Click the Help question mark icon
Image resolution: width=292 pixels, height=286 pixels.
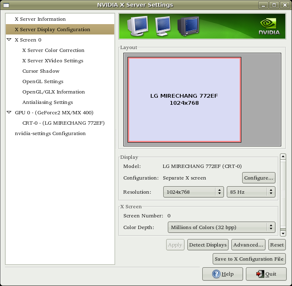coord(216,274)
